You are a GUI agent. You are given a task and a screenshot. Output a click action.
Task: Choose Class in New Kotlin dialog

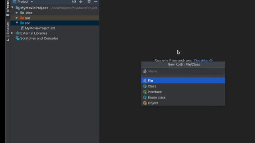click(x=183, y=86)
